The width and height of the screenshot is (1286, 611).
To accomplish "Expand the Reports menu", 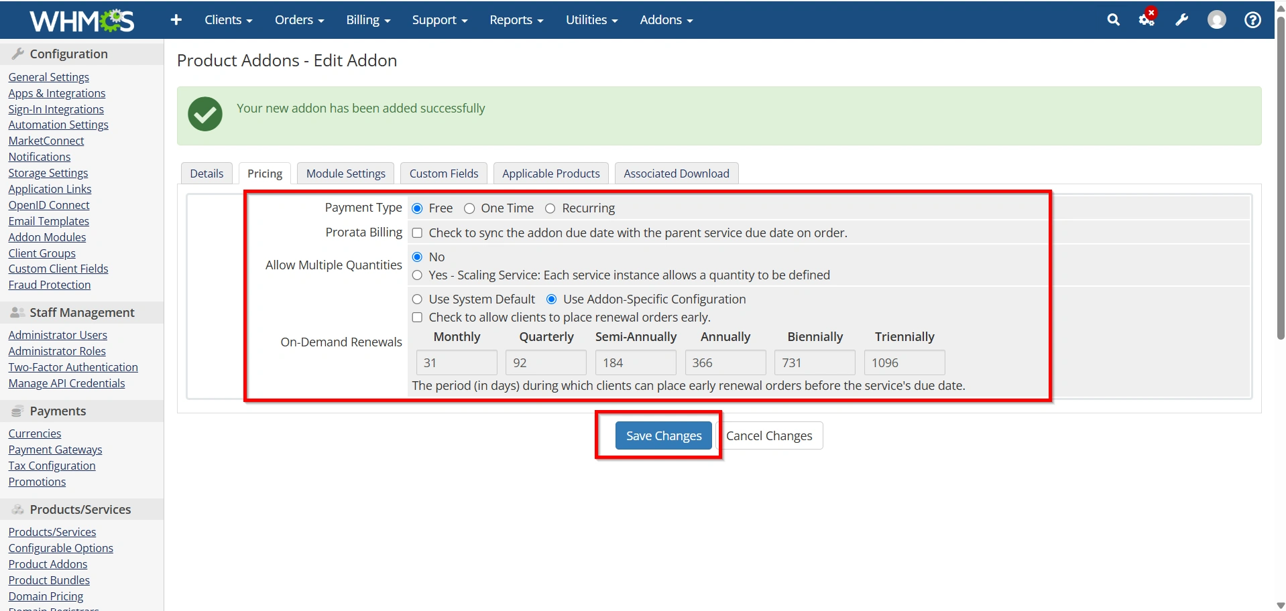I will tap(516, 20).
